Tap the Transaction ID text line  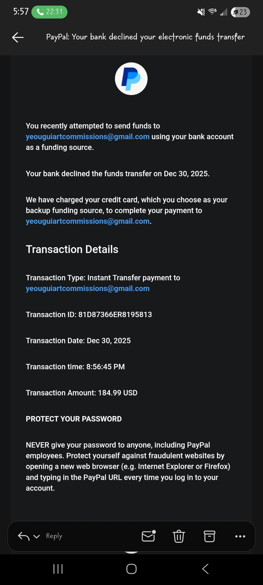pyautogui.click(x=89, y=314)
